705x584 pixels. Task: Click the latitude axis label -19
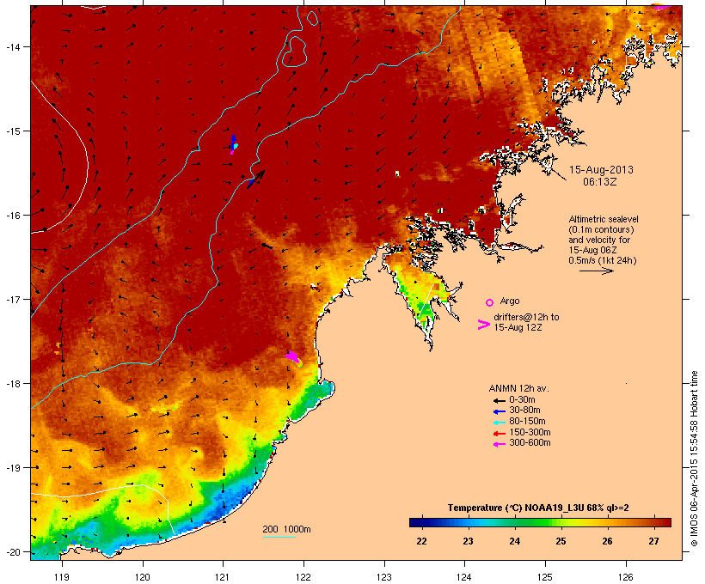point(12,468)
